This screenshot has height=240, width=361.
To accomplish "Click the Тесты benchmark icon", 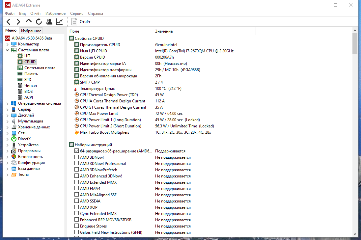I will coord(14,174).
